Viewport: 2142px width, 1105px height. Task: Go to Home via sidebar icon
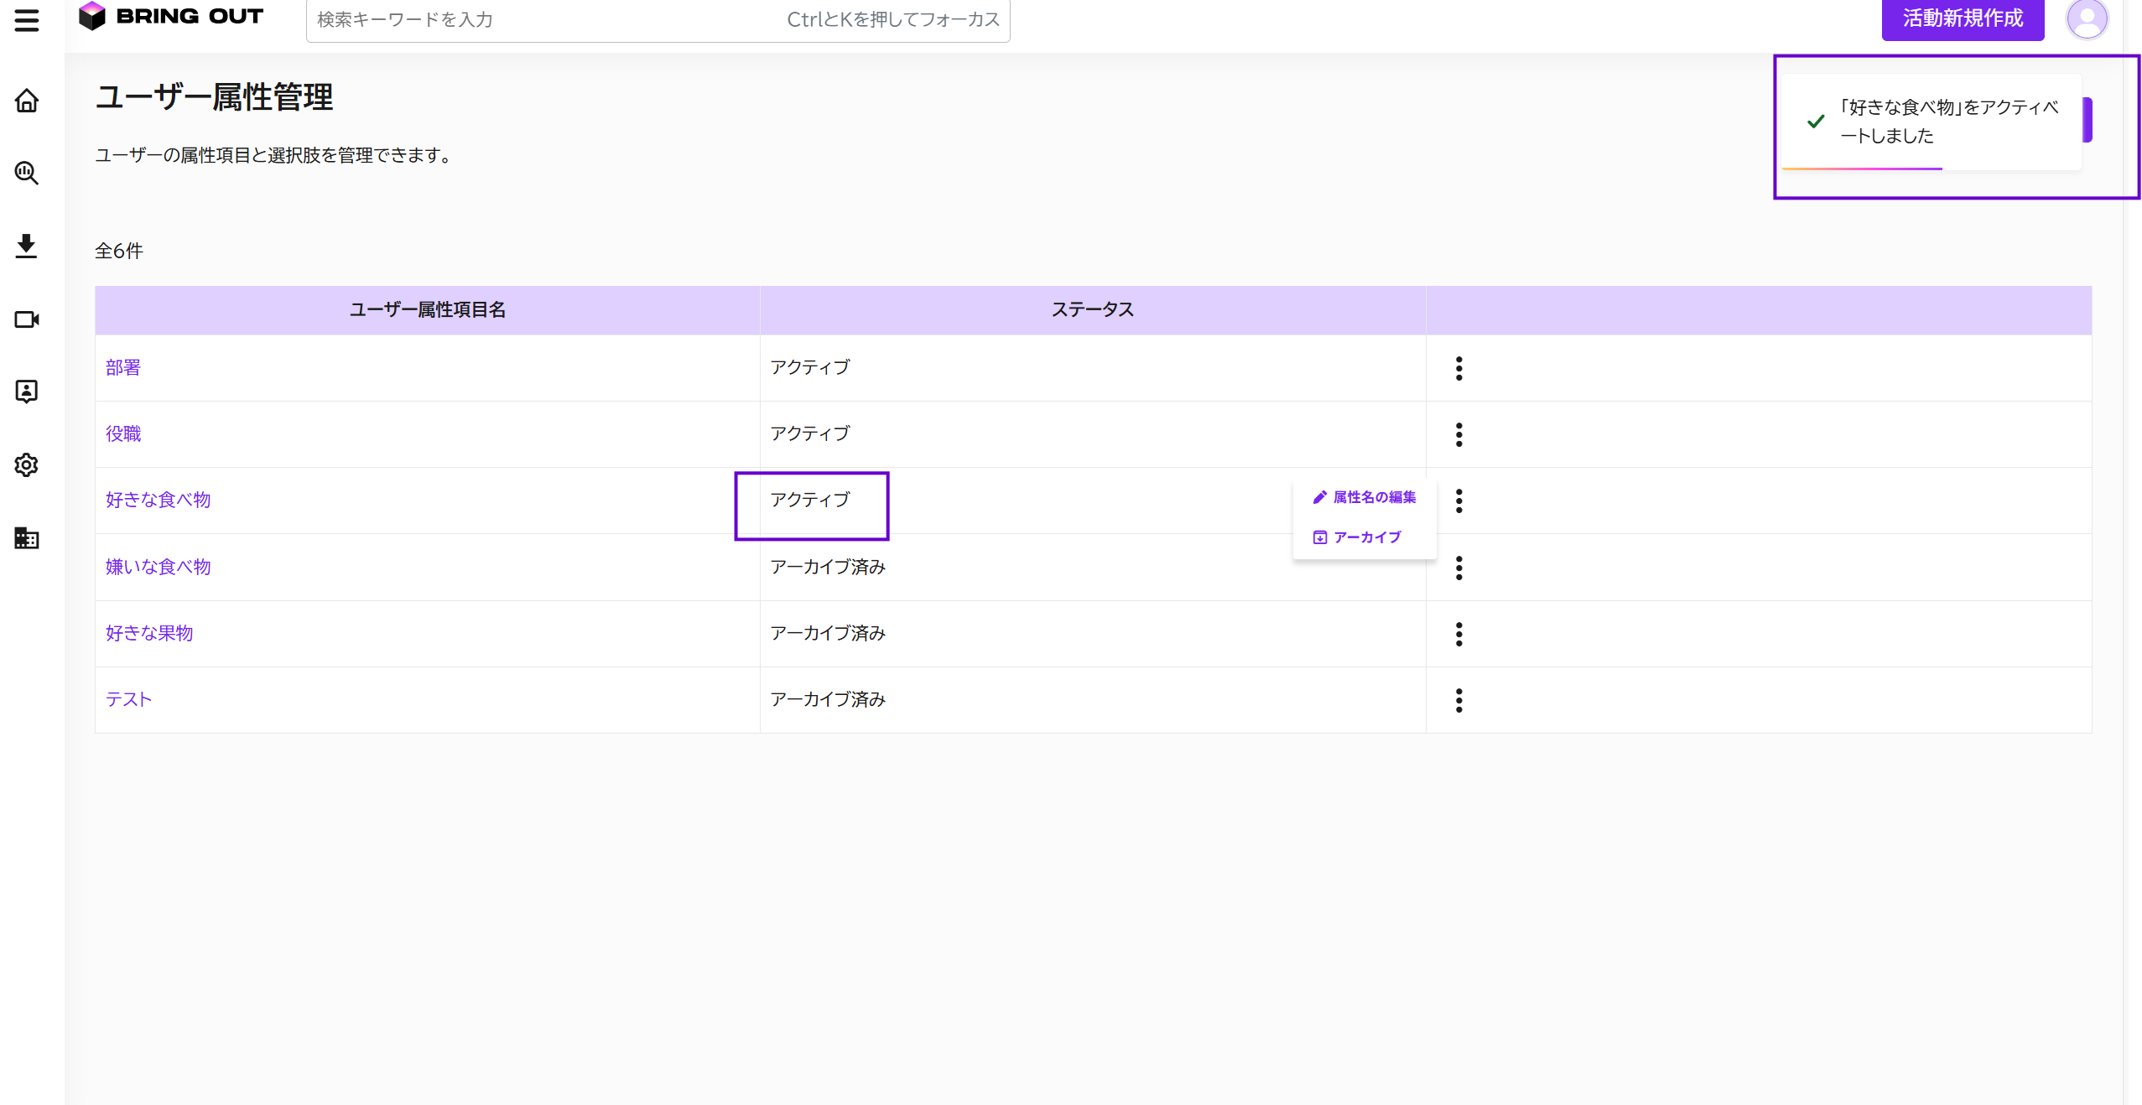(x=27, y=101)
